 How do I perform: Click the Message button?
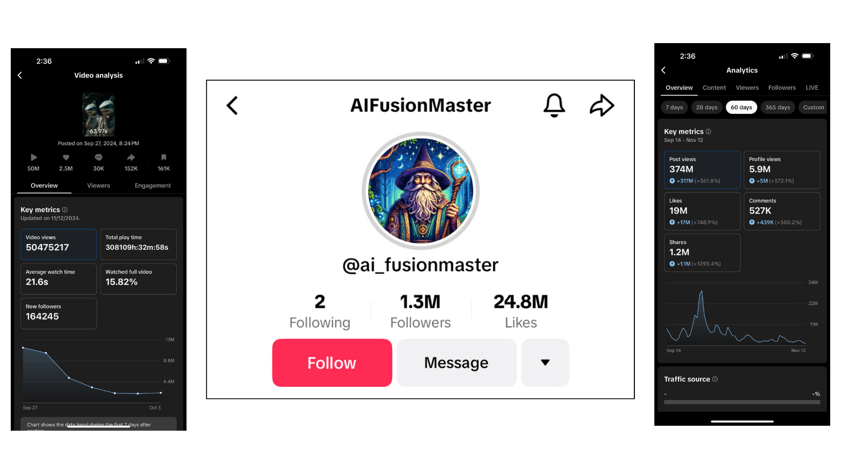[x=456, y=363]
